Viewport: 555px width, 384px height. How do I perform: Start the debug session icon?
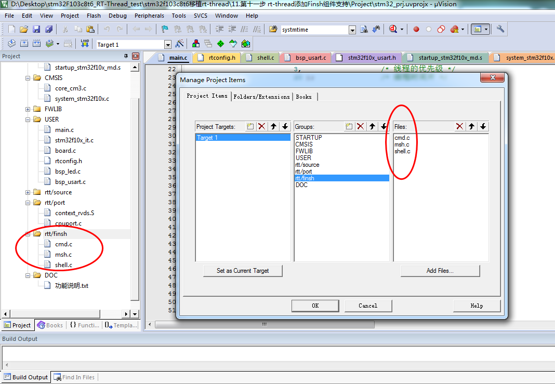(x=393, y=29)
